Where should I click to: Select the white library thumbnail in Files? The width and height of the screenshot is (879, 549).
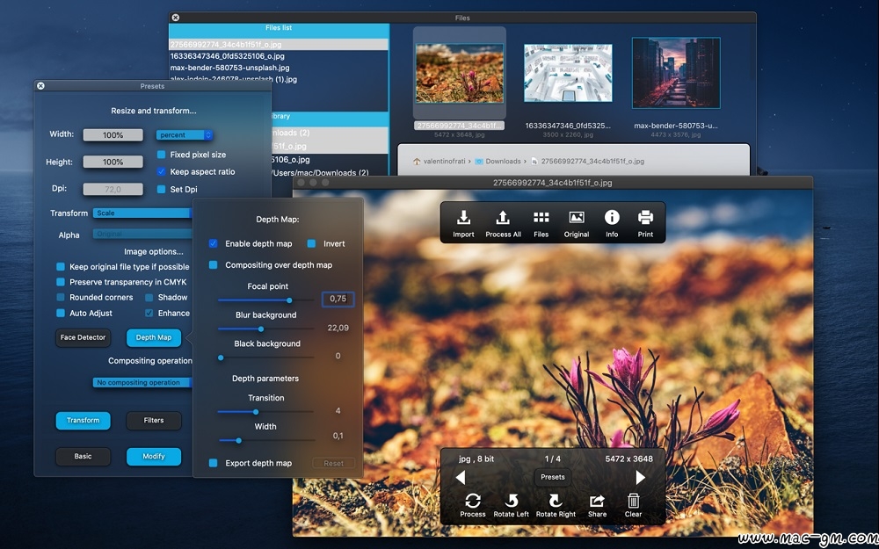568,73
